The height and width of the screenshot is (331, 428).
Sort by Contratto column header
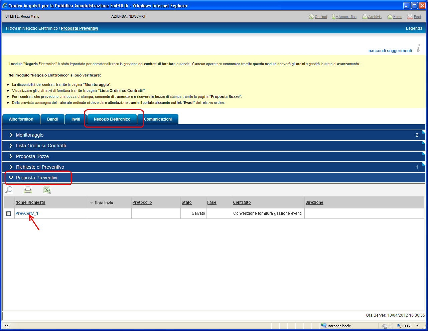(x=242, y=202)
